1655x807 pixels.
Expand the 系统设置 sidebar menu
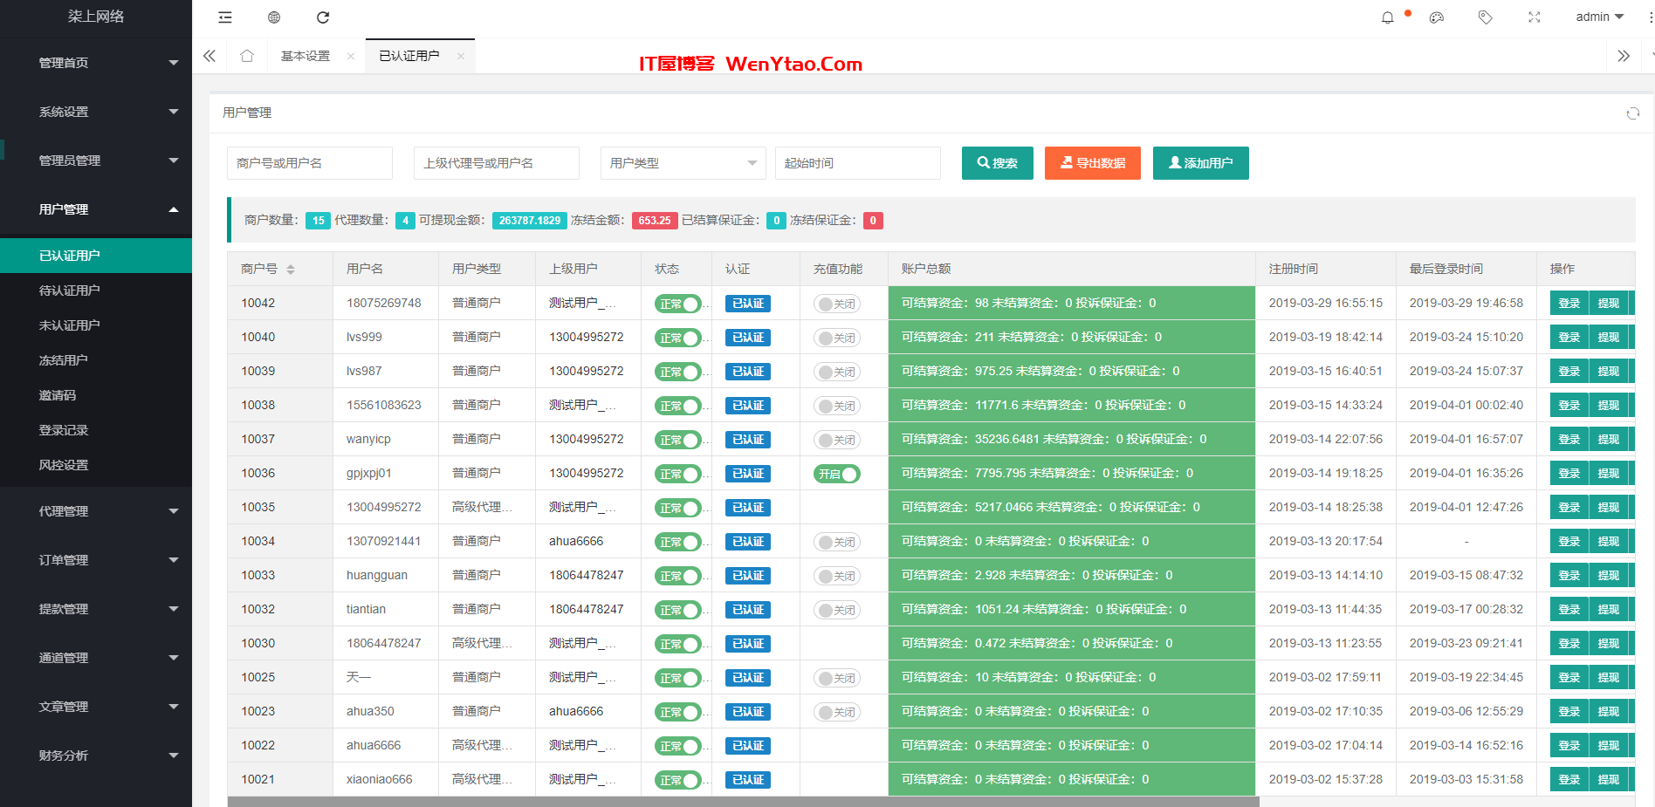(96, 112)
